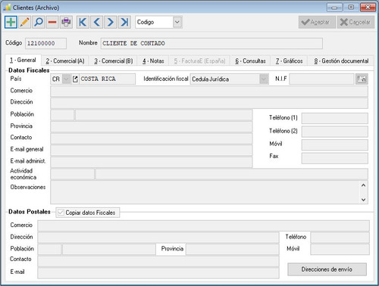The height and width of the screenshot is (286, 379).
Task: Click the COSTA RICA country name field
Action: (x=108, y=79)
